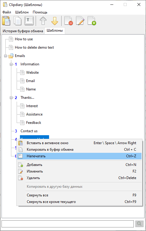The height and width of the screenshot is (231, 146).
Task: Choose Изменить in the context menu
Action: tap(79, 171)
